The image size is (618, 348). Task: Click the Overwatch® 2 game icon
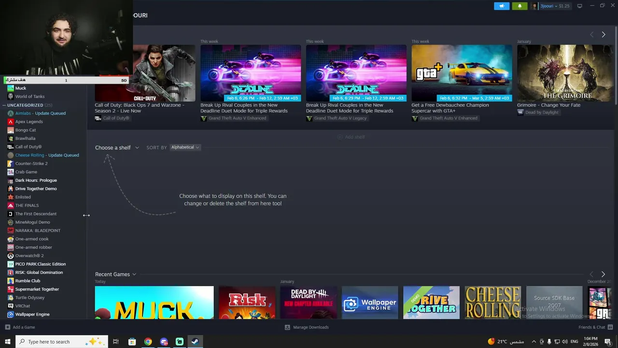11,256
